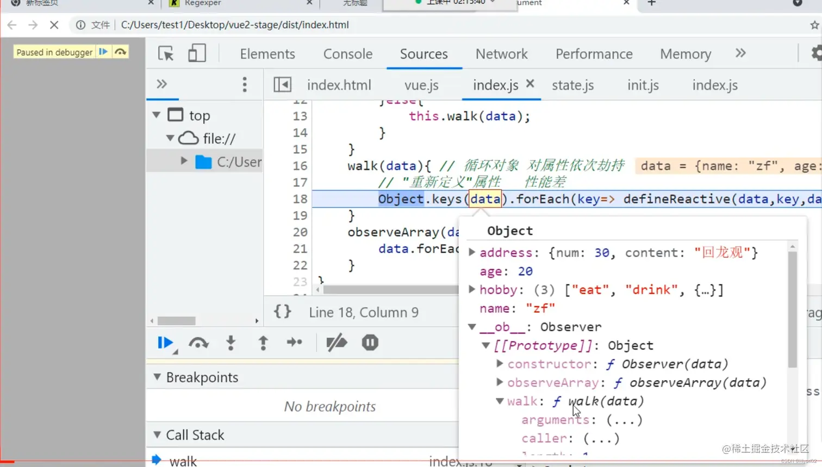
Task: Hide the file navigator sidebar
Action: [x=282, y=85]
